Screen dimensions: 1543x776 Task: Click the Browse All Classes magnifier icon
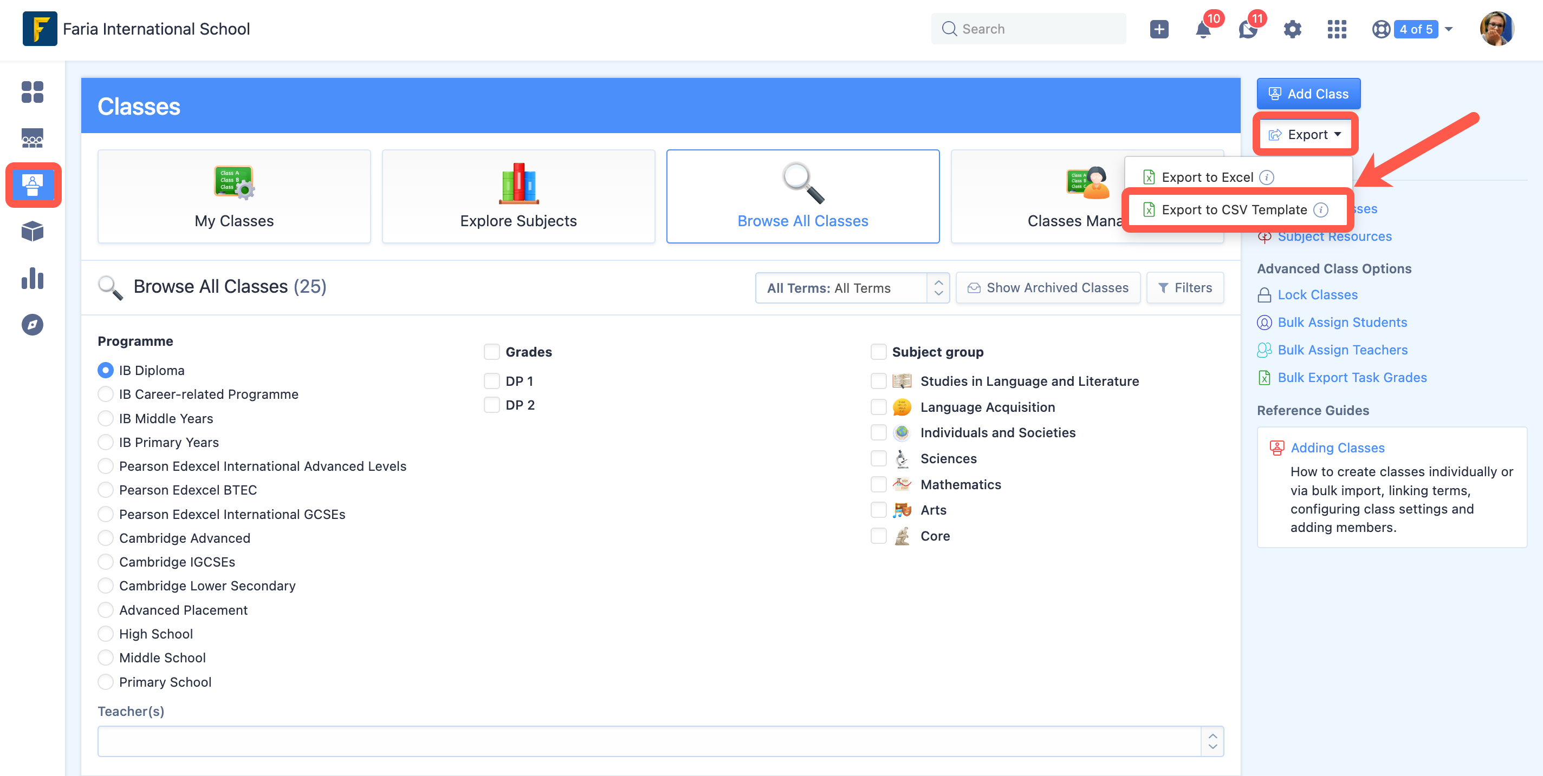[803, 183]
